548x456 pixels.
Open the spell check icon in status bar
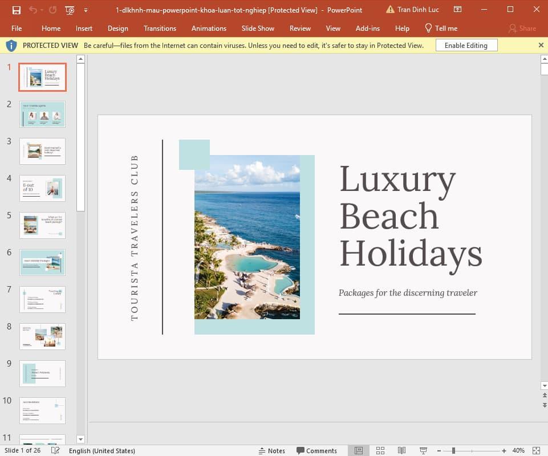55,450
